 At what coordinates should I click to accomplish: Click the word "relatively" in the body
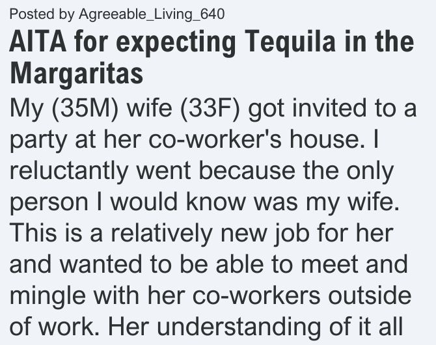pos(161,233)
